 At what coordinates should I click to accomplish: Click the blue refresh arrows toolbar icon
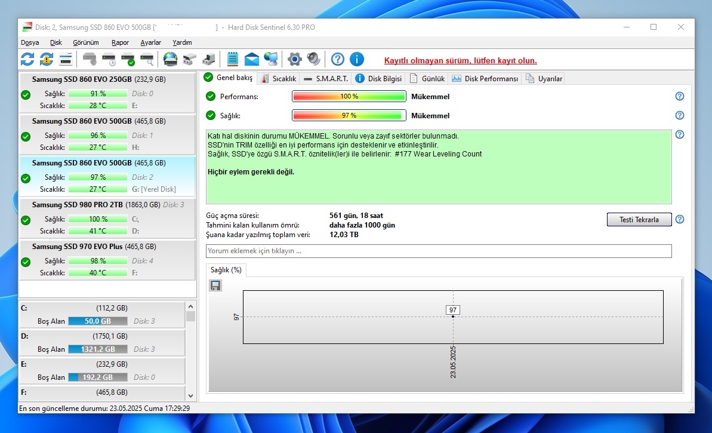27,59
